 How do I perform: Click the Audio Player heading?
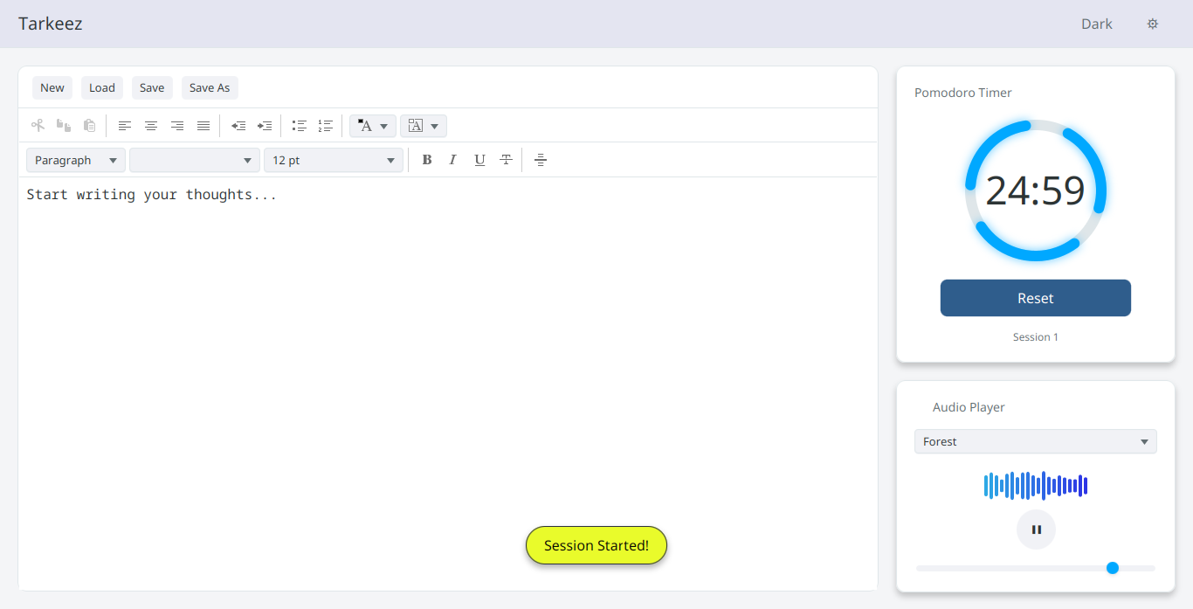[969, 407]
